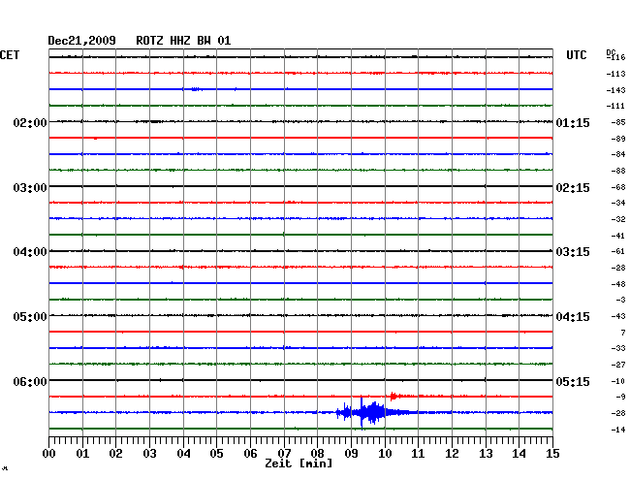
Task: Select minute tick label 13
Action: [486, 454]
